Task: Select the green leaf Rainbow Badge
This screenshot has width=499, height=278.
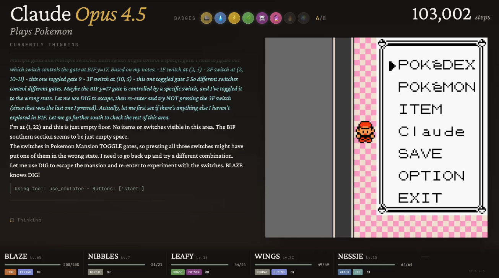Action: point(248,18)
